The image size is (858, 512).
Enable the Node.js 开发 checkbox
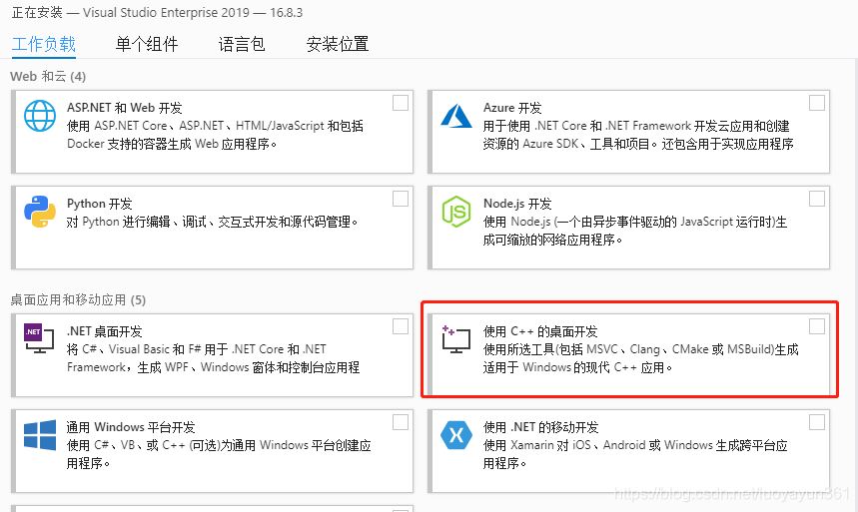tap(817, 199)
